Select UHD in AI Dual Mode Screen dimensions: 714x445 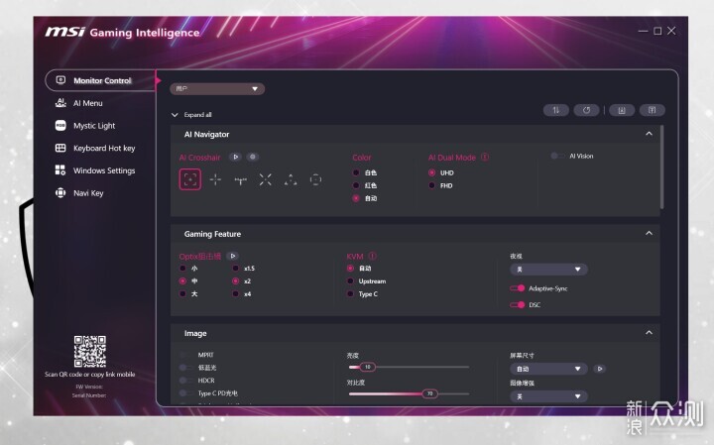point(431,172)
